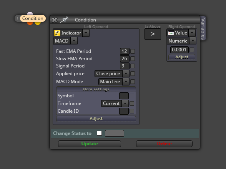Click the Slow EMA Period value field
Image resolution: width=226 pixels, height=169 pixels.
point(125,59)
